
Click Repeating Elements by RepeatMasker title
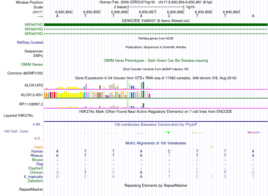point(156,185)
